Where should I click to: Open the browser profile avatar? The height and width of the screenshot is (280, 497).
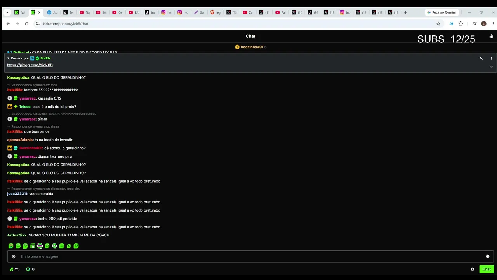click(483, 24)
